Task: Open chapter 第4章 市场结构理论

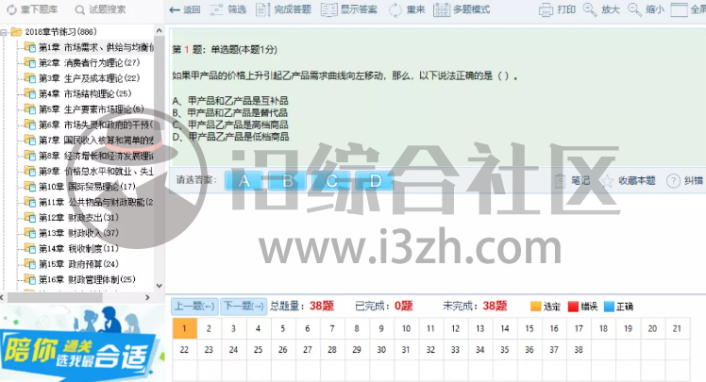Action: click(85, 93)
